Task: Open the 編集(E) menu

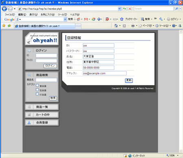Action: (x=22, y=15)
